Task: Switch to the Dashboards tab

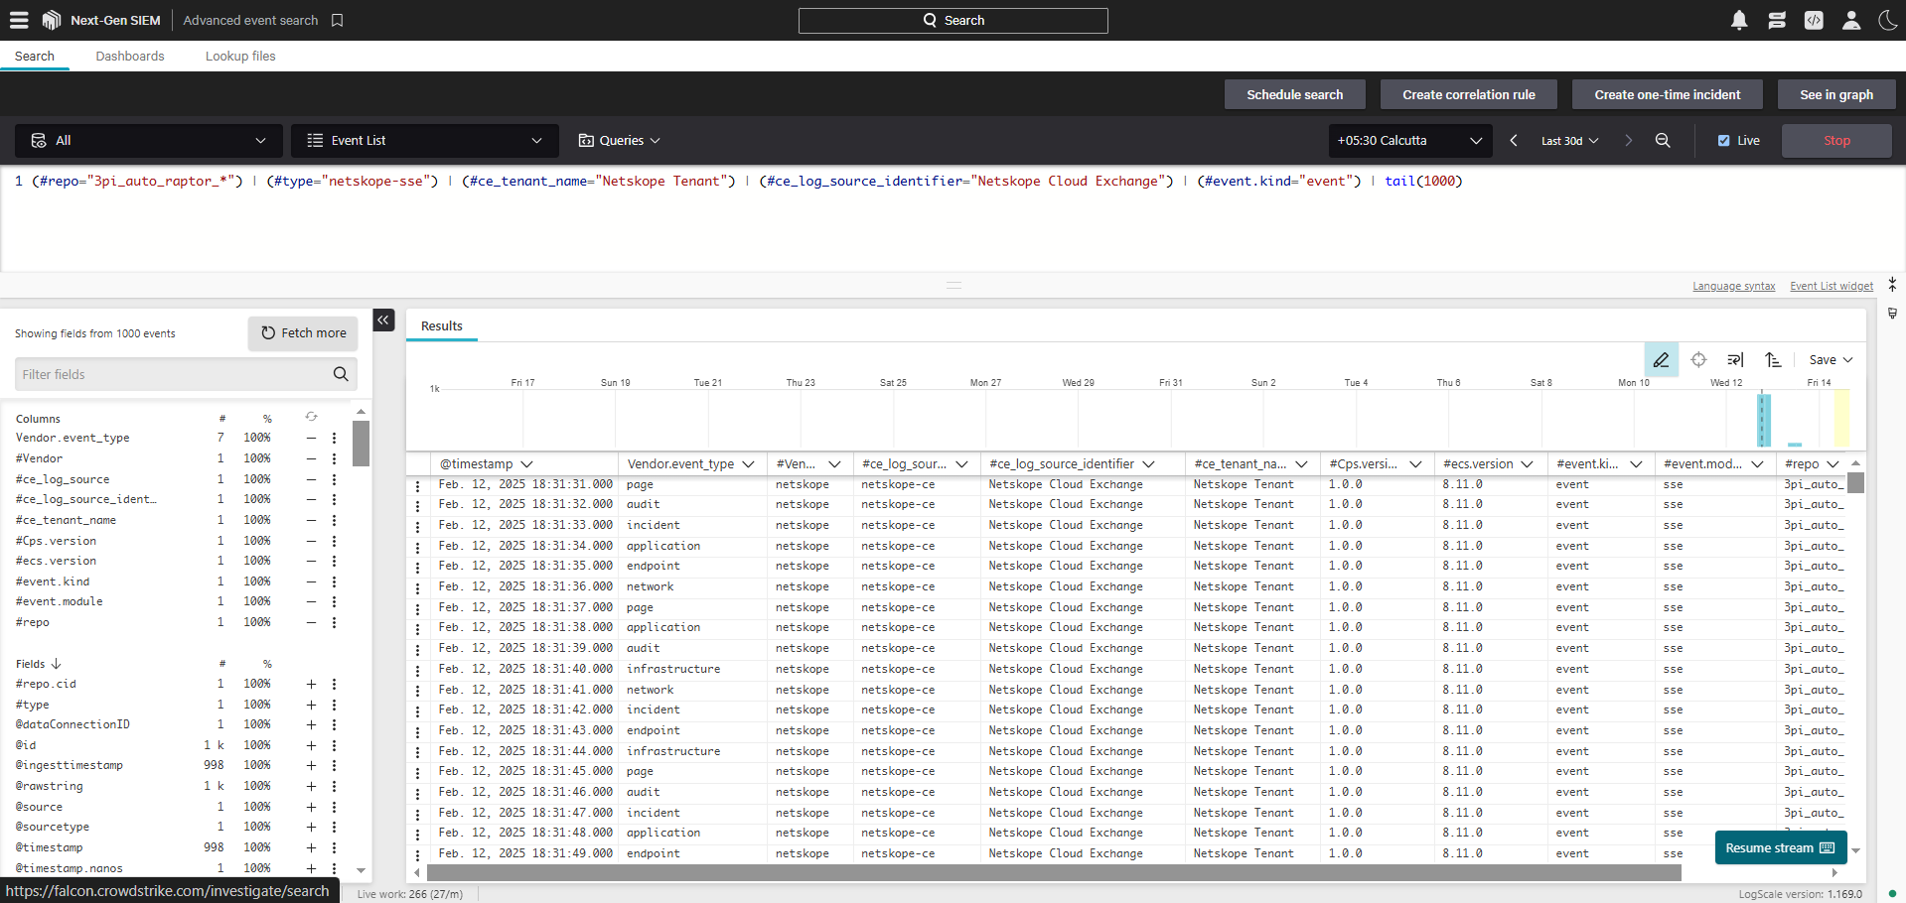Action: click(130, 57)
